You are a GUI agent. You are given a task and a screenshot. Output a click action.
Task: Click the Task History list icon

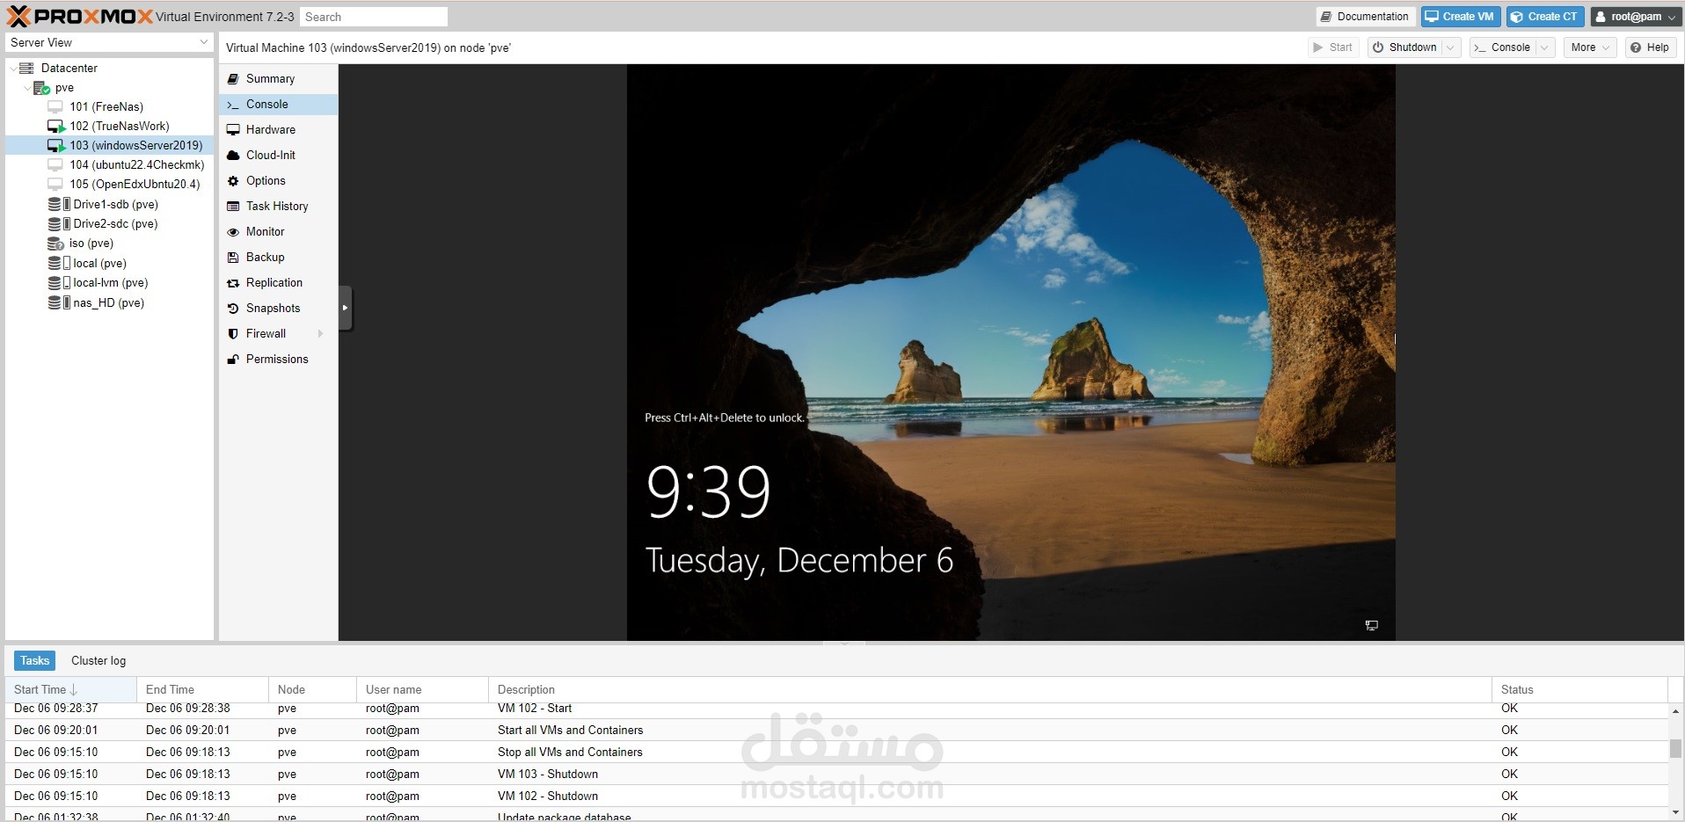pos(233,207)
